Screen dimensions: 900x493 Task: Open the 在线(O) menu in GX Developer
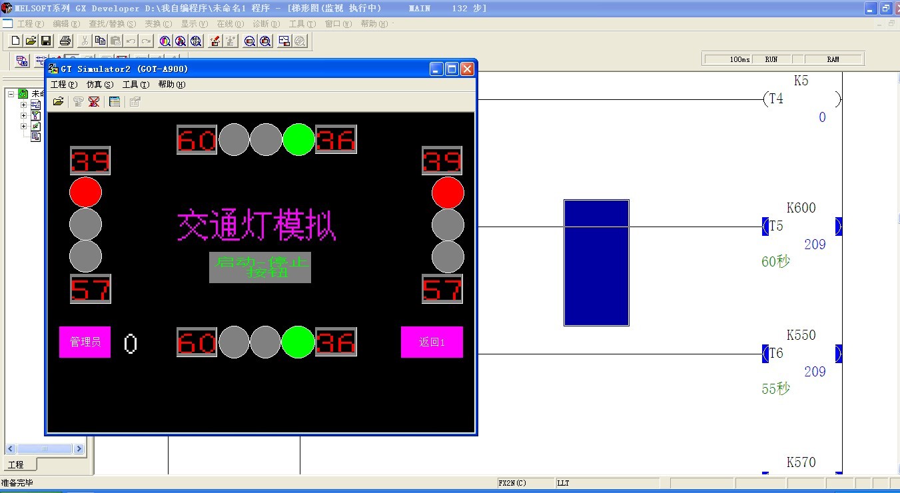coord(230,24)
